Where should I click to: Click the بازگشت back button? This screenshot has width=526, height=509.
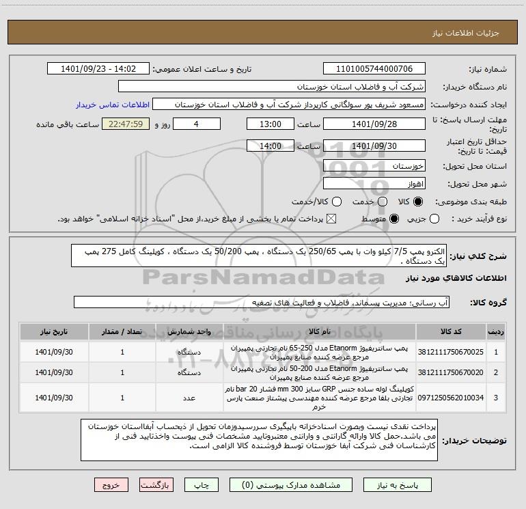[x=156, y=485]
